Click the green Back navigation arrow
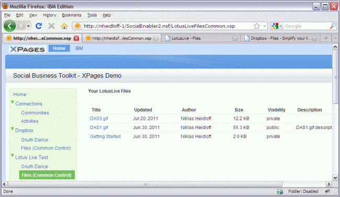Screen dimensions: 340x197 (9, 26)
